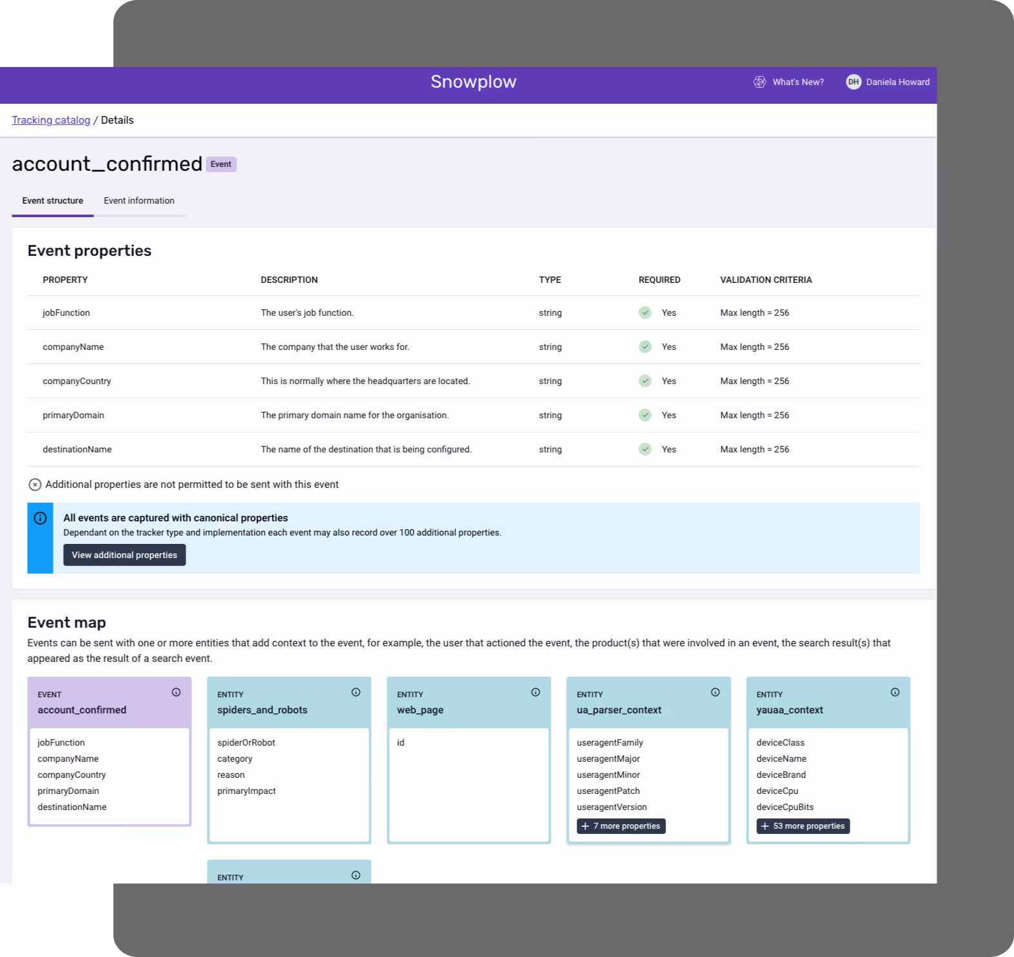
Task: Open info icon on web_page entity card
Action: [x=535, y=692]
